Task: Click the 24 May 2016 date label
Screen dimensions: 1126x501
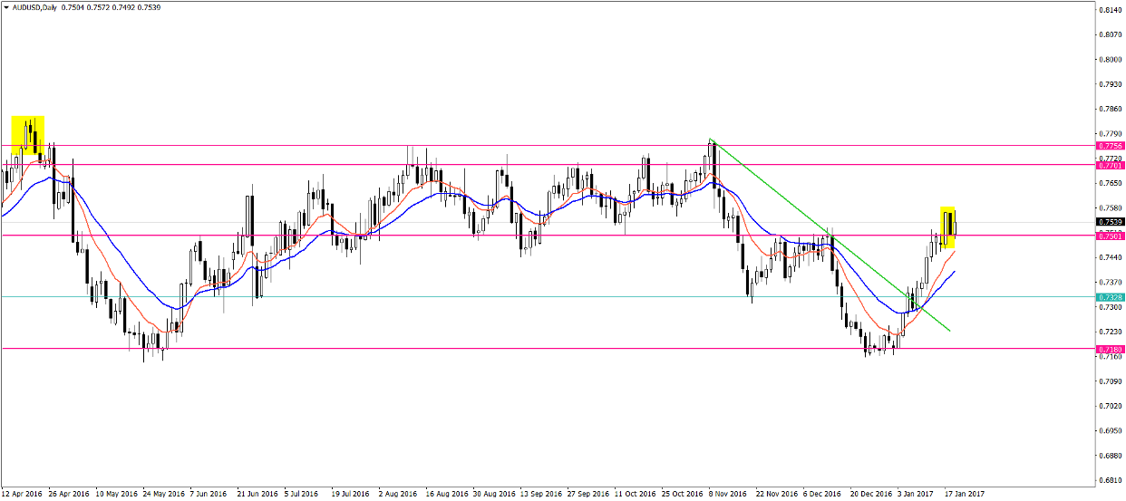Action: (163, 495)
